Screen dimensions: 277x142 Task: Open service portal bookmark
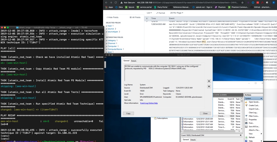click(x=144, y=7)
